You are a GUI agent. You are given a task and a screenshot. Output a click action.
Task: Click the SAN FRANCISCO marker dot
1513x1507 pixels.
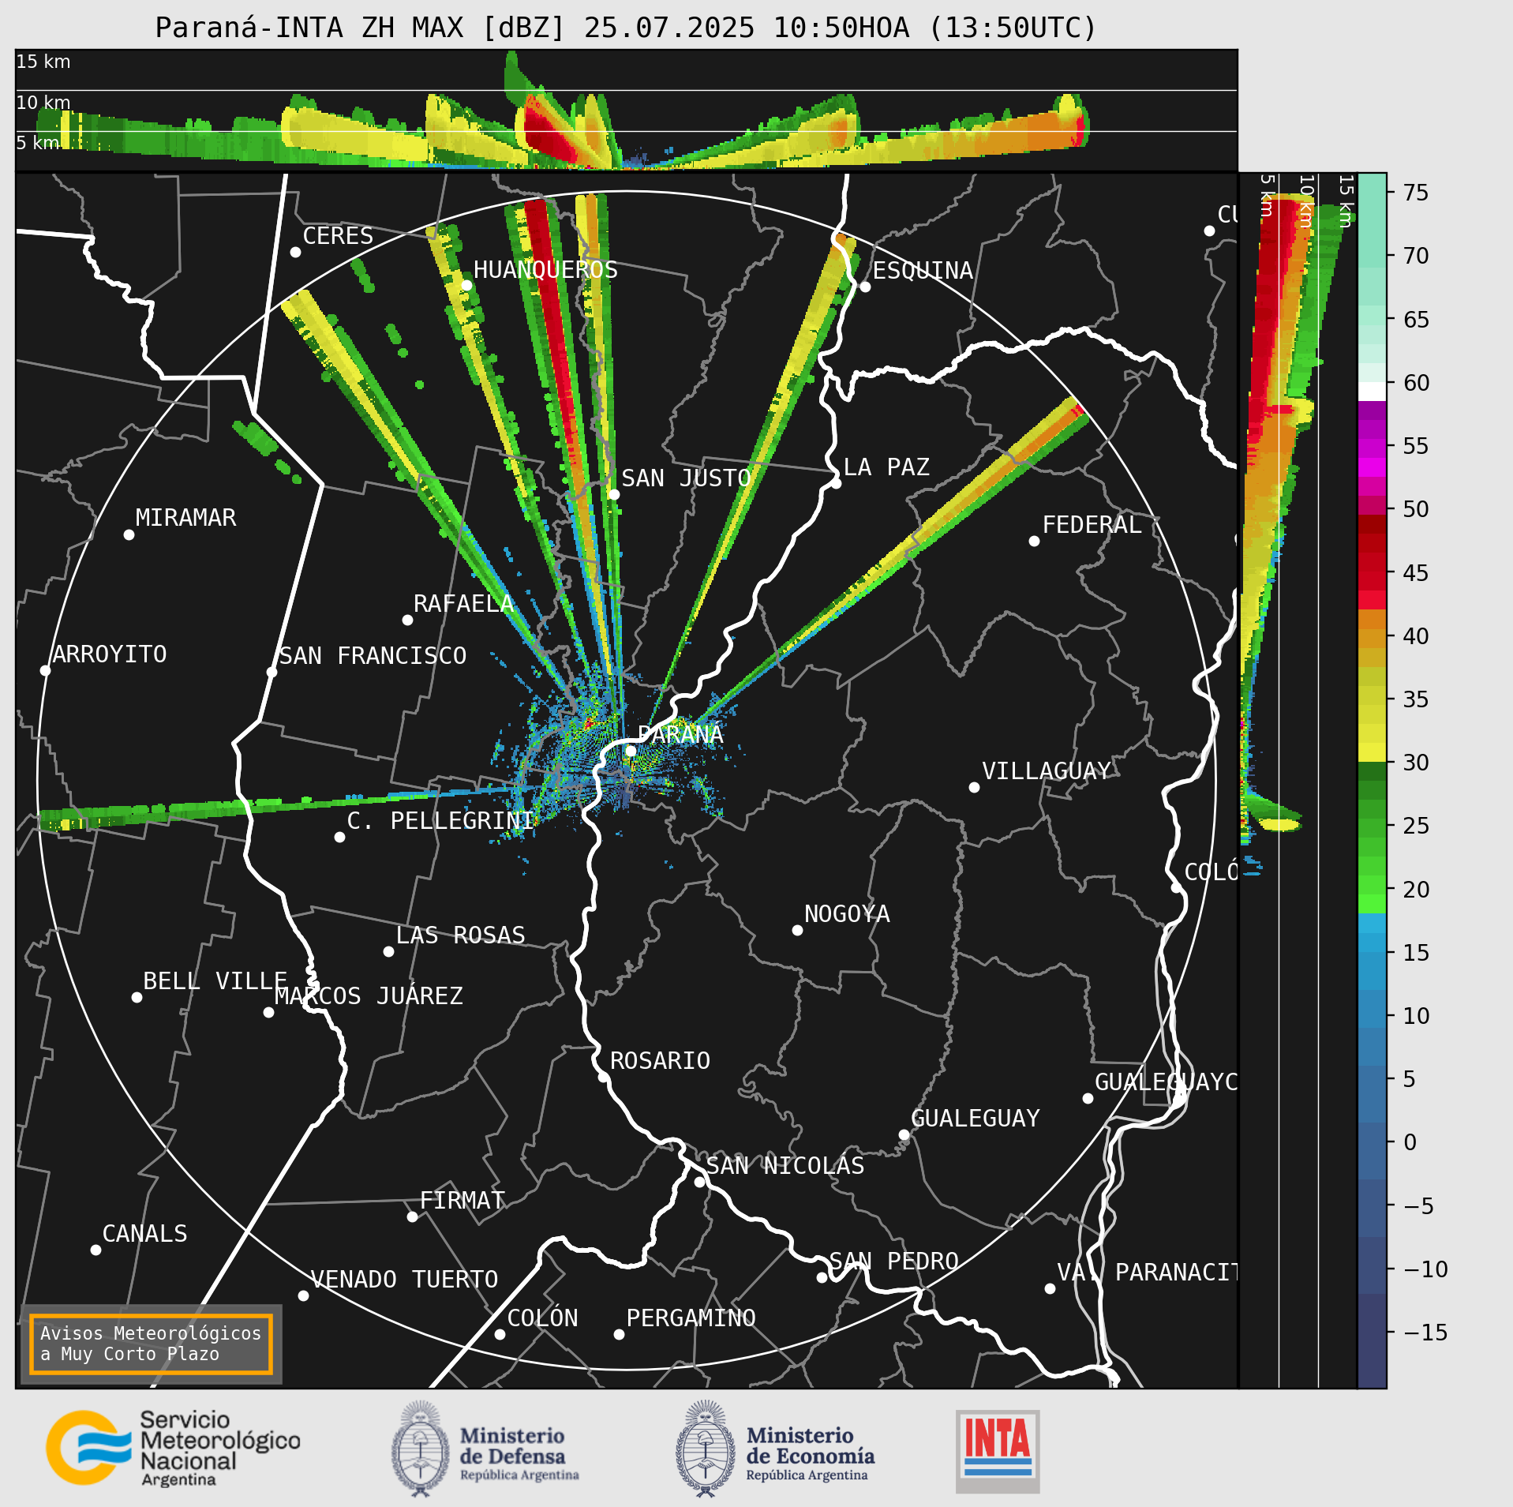tap(272, 672)
